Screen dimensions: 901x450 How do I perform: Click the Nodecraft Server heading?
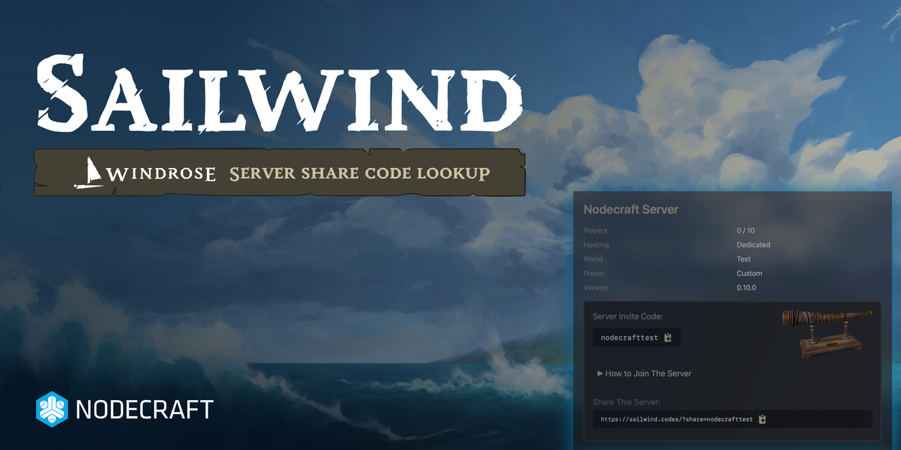(631, 210)
